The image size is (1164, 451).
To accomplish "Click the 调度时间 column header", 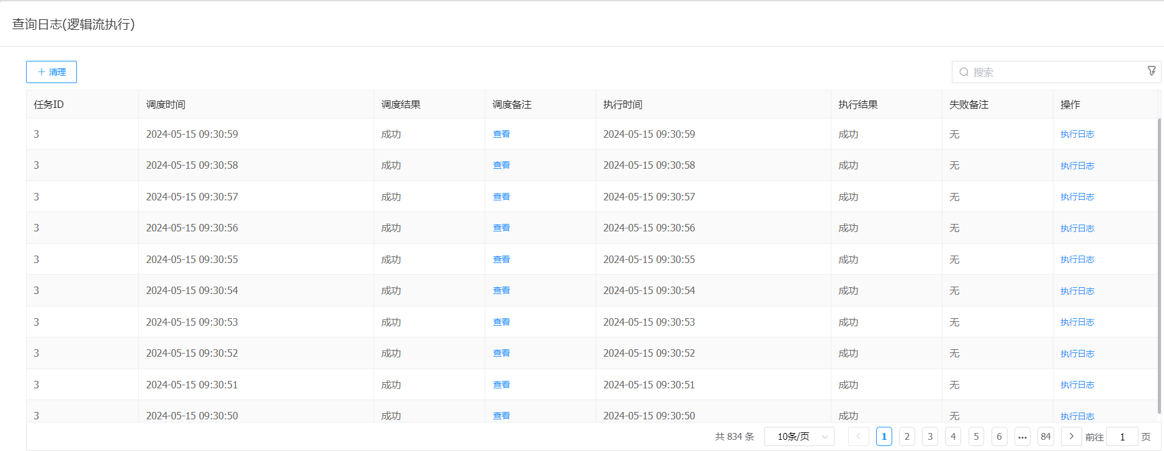I will (166, 104).
